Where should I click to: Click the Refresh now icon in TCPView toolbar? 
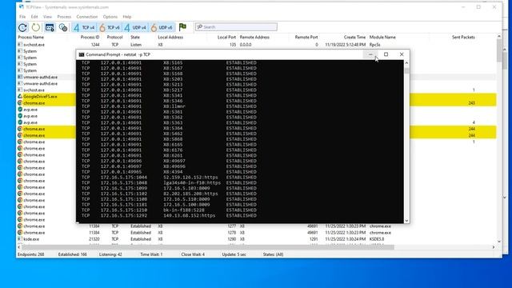click(22, 27)
